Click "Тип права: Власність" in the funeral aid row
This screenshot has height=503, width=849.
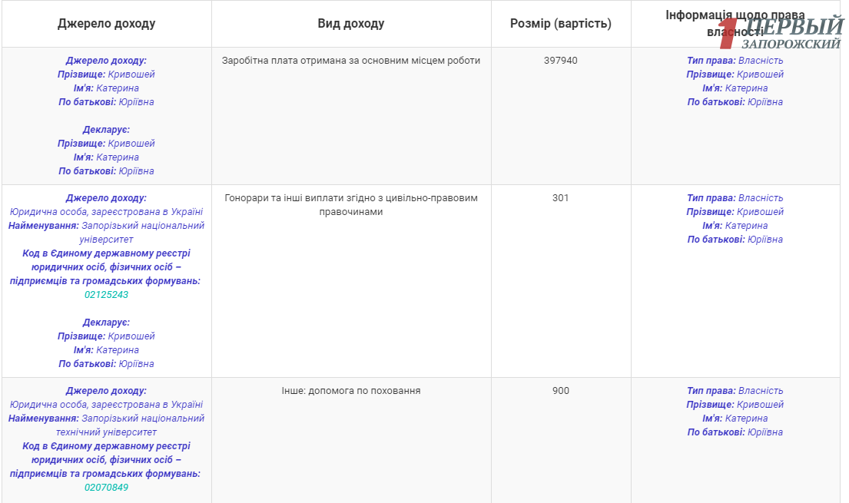click(x=735, y=391)
